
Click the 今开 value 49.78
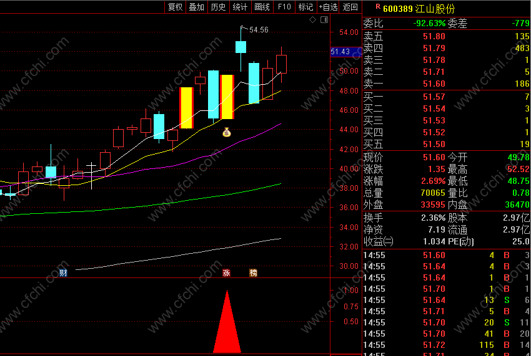point(519,157)
